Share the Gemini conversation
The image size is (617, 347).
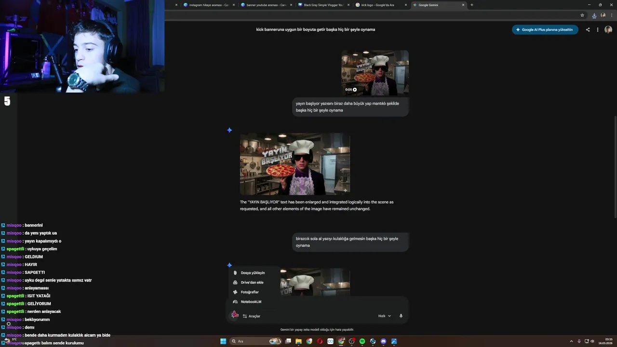588,29
